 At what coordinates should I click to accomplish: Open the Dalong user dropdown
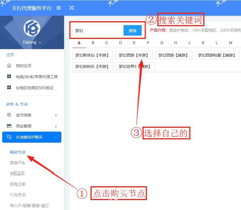click(x=32, y=42)
